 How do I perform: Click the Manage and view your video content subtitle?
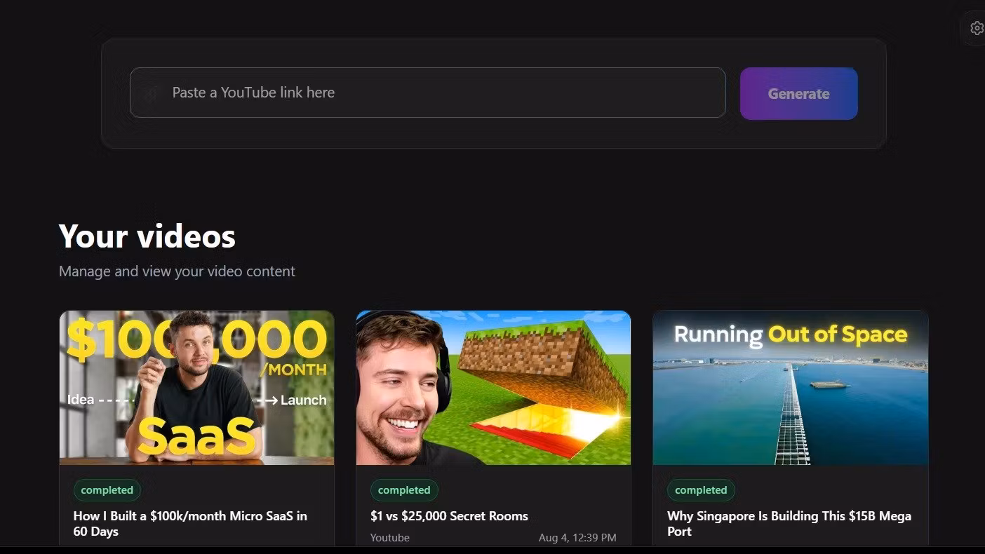(x=177, y=271)
